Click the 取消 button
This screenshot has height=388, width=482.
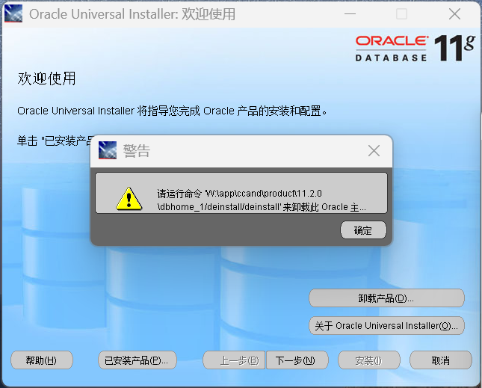(440, 360)
